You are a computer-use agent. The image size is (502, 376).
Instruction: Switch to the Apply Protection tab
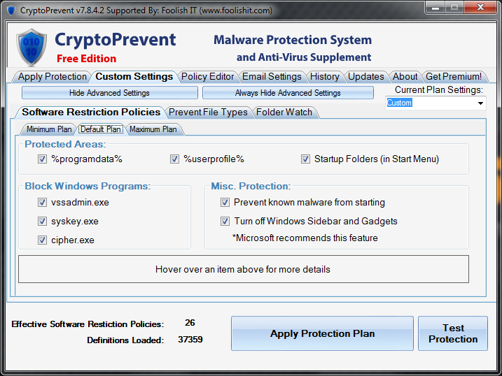point(53,77)
